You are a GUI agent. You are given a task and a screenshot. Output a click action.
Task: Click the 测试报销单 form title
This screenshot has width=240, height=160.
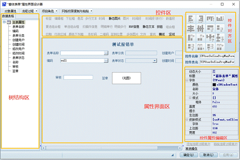[123, 44]
